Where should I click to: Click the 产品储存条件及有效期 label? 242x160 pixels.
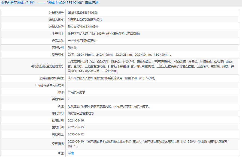pyautogui.click(x=49, y=85)
